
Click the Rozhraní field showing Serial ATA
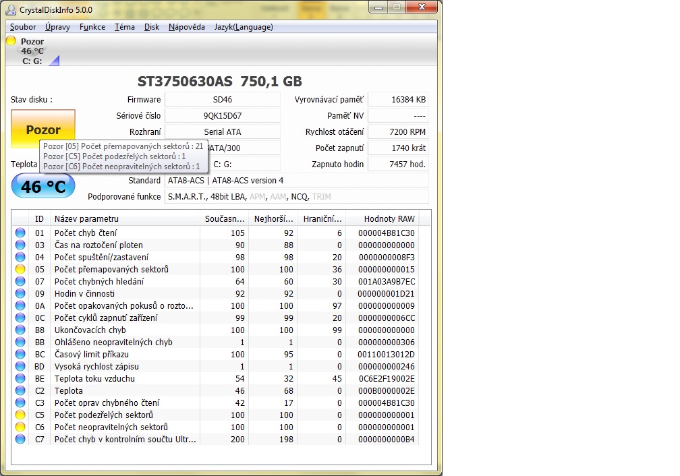click(x=223, y=131)
